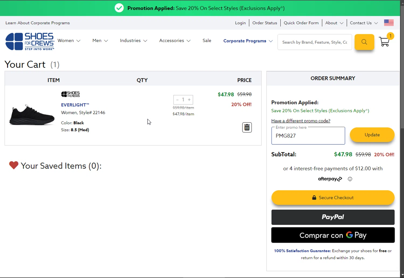The height and width of the screenshot is (278, 404).
Task: Click the Color: Black text
Action: tap(72, 123)
